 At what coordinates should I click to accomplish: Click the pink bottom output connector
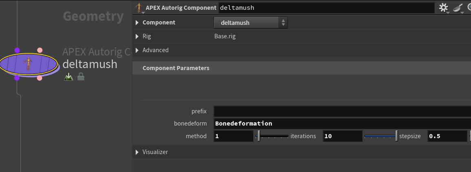(x=40, y=78)
